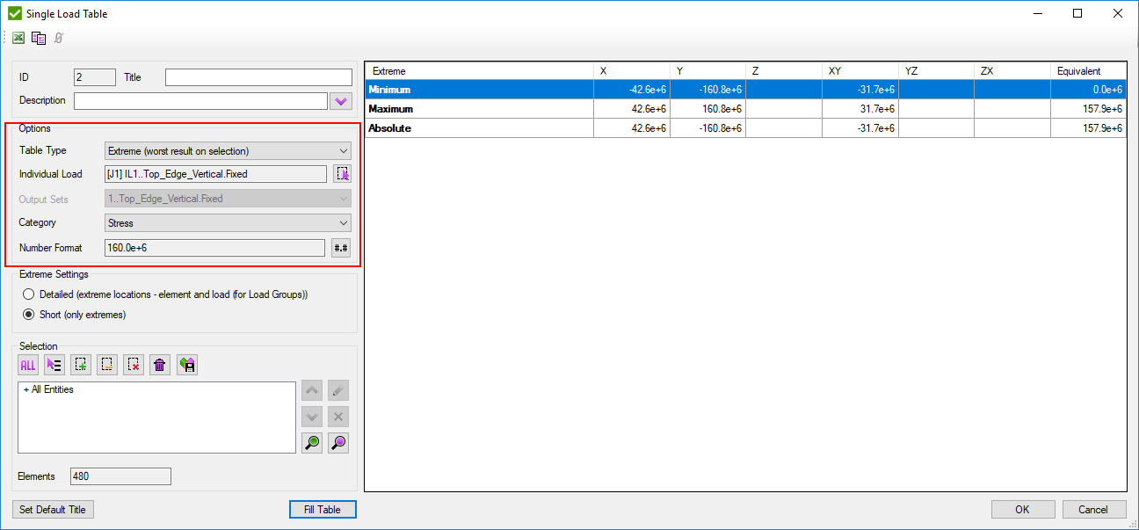Edit selection entry with pencil icon
This screenshot has width=1139, height=530.
[338, 391]
